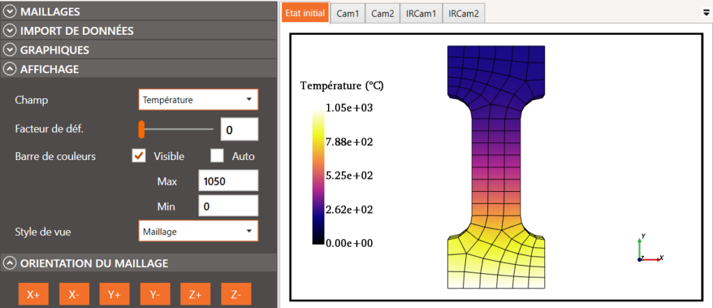Click the 0.00e+00 legend value
This screenshot has height=308, width=713.
point(350,243)
